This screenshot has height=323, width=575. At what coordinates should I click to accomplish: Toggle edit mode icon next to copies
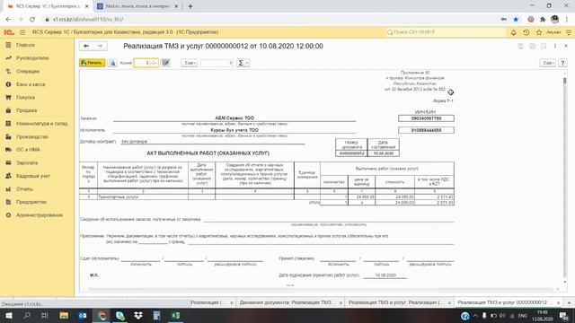(x=165, y=63)
